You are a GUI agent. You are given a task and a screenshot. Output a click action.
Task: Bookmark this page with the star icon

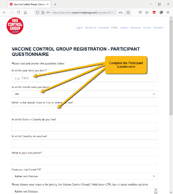tap(128, 12)
